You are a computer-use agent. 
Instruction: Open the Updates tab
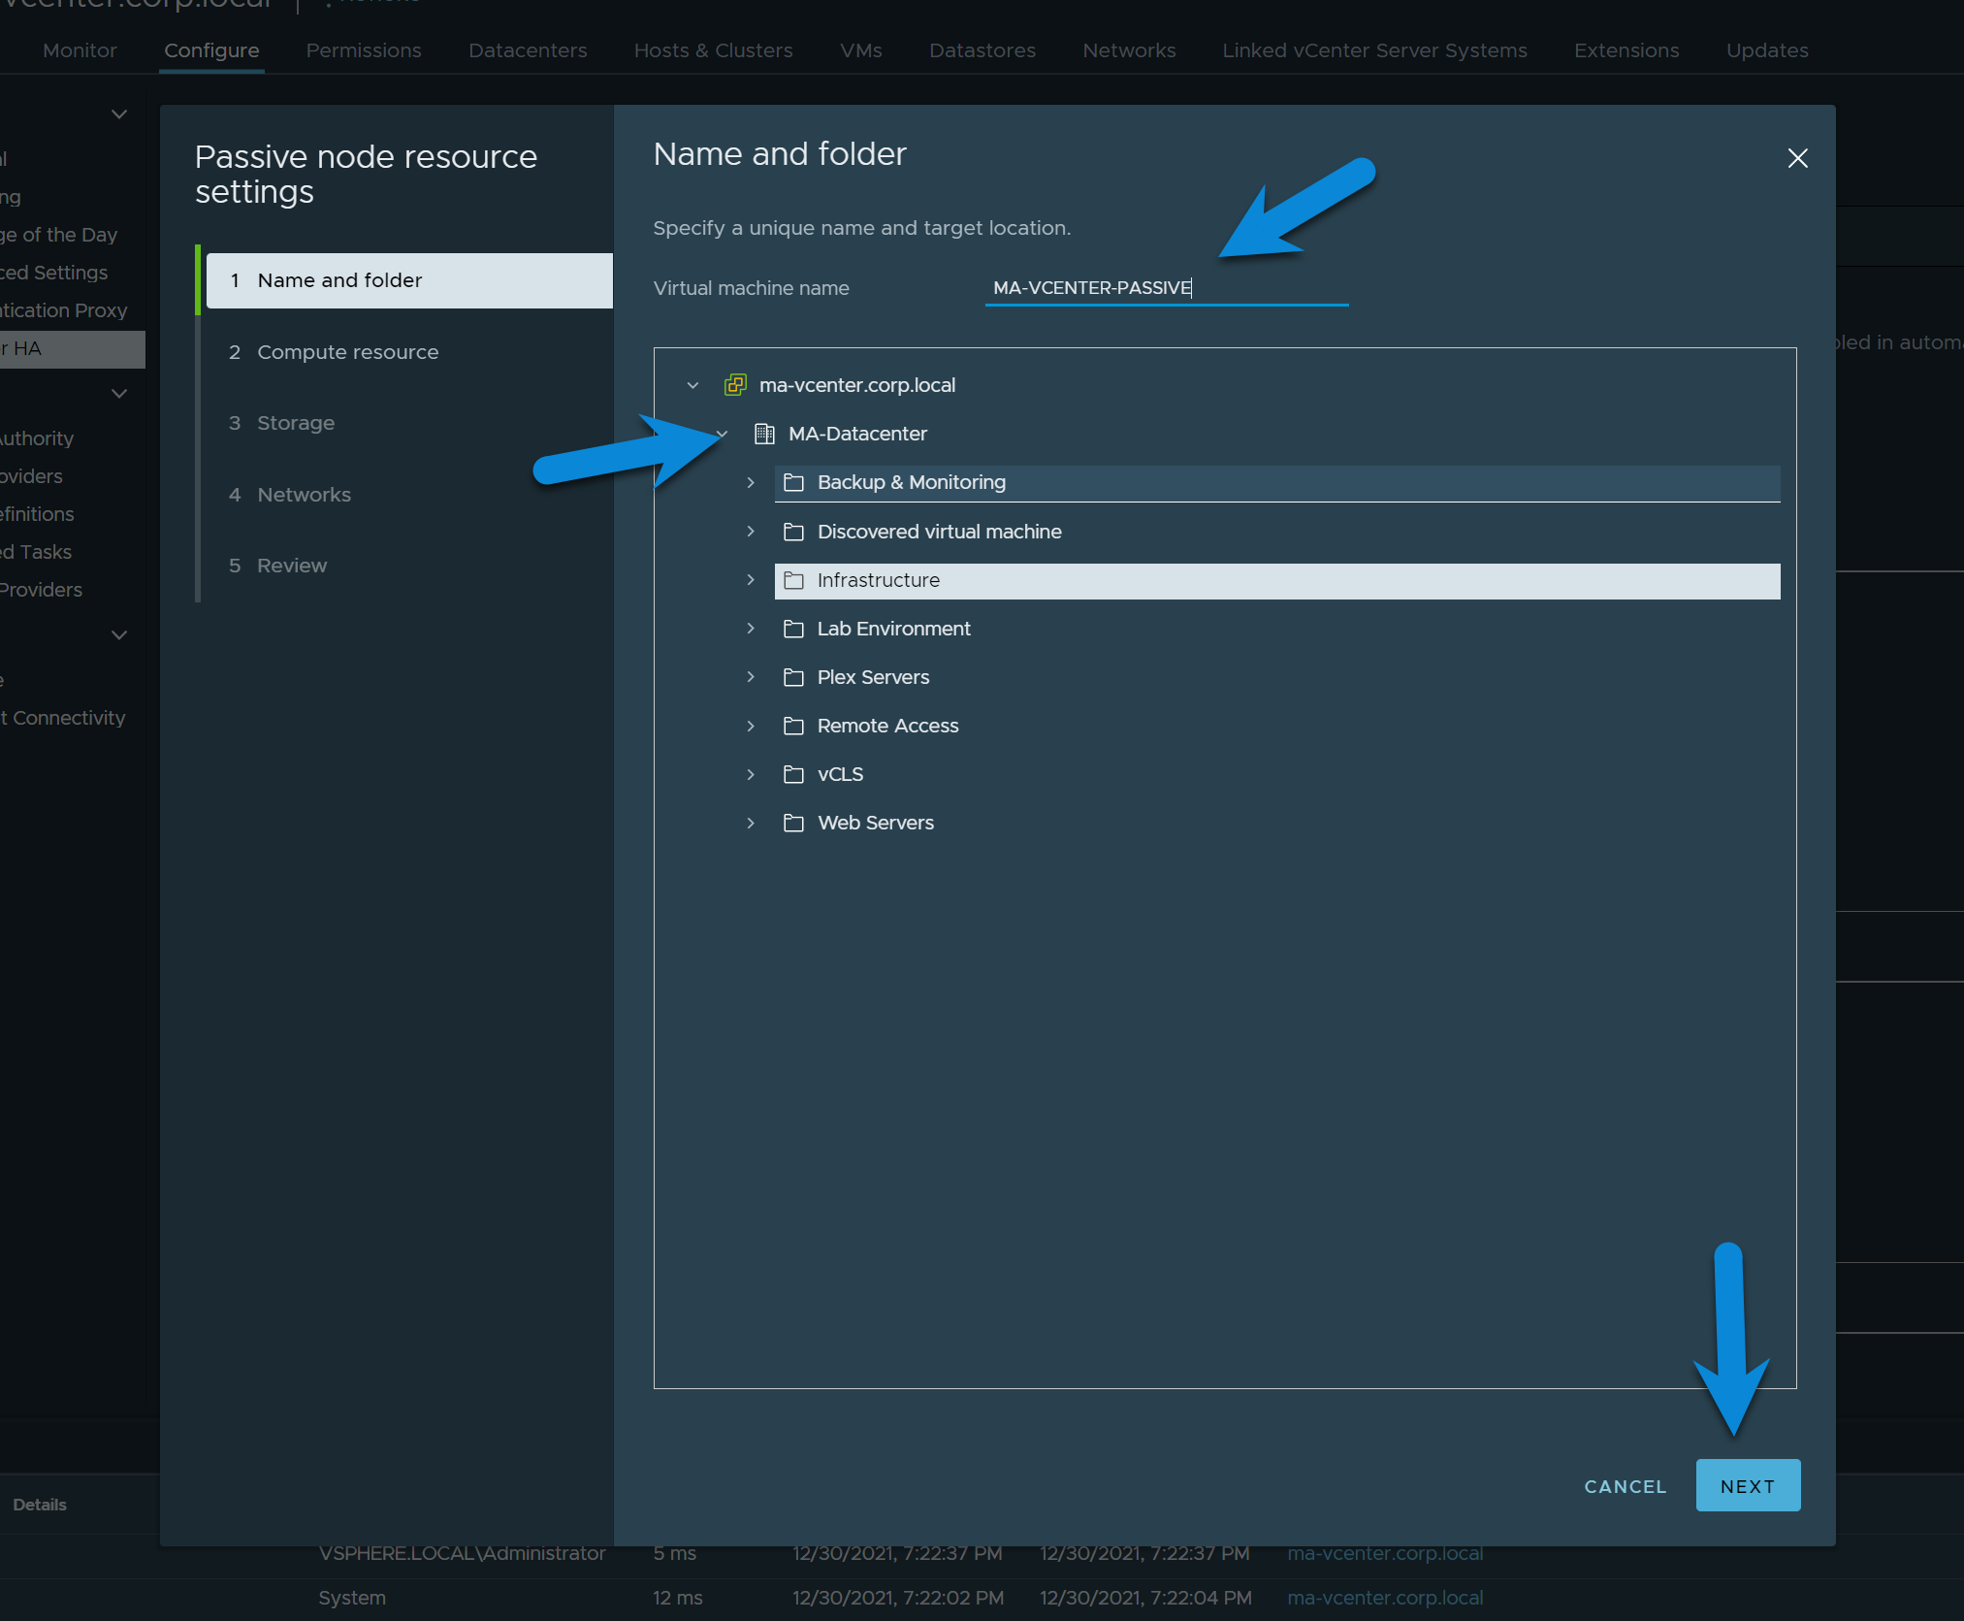1767,50
